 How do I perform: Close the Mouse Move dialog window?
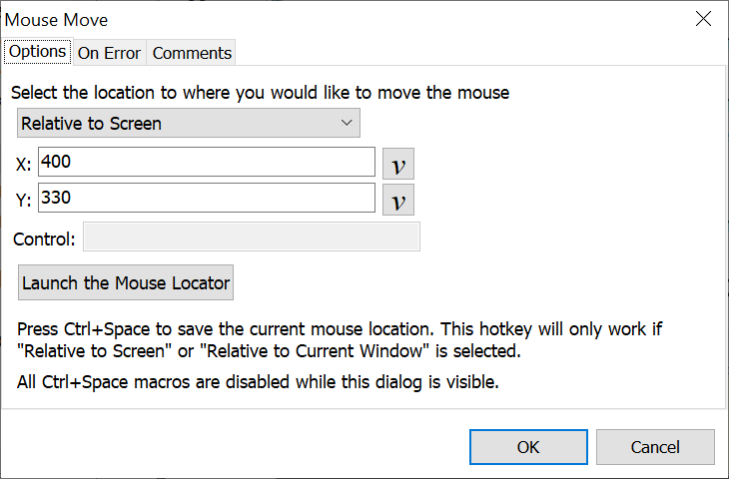[x=703, y=19]
